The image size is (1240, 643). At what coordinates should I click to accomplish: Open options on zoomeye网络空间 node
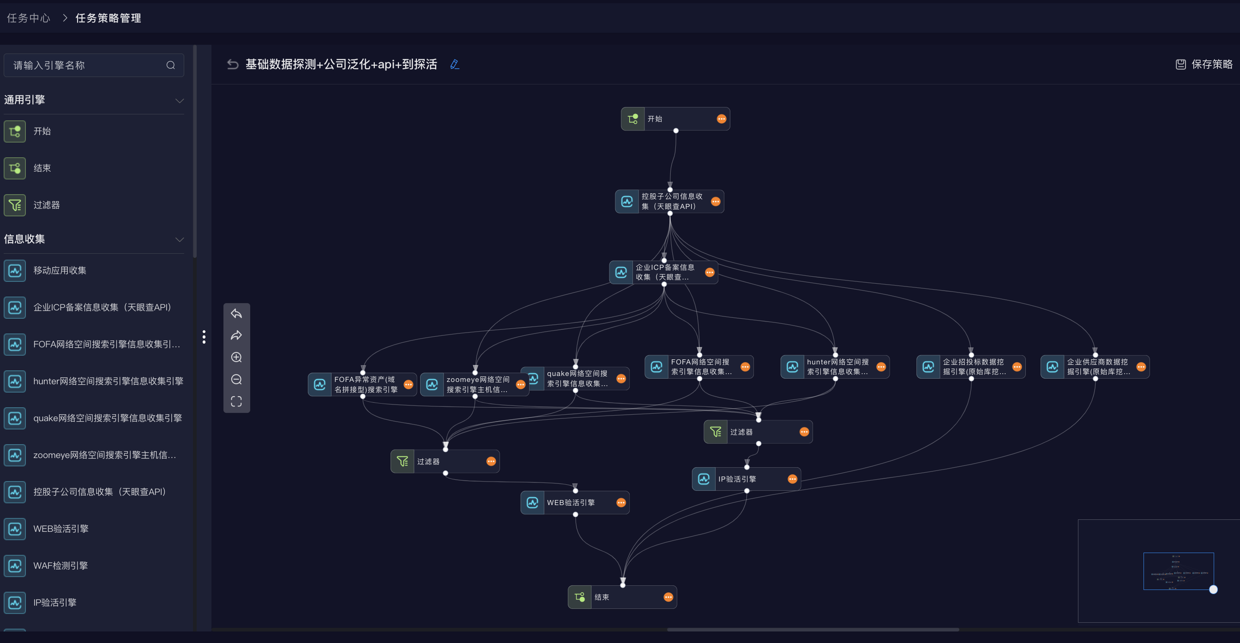click(520, 384)
